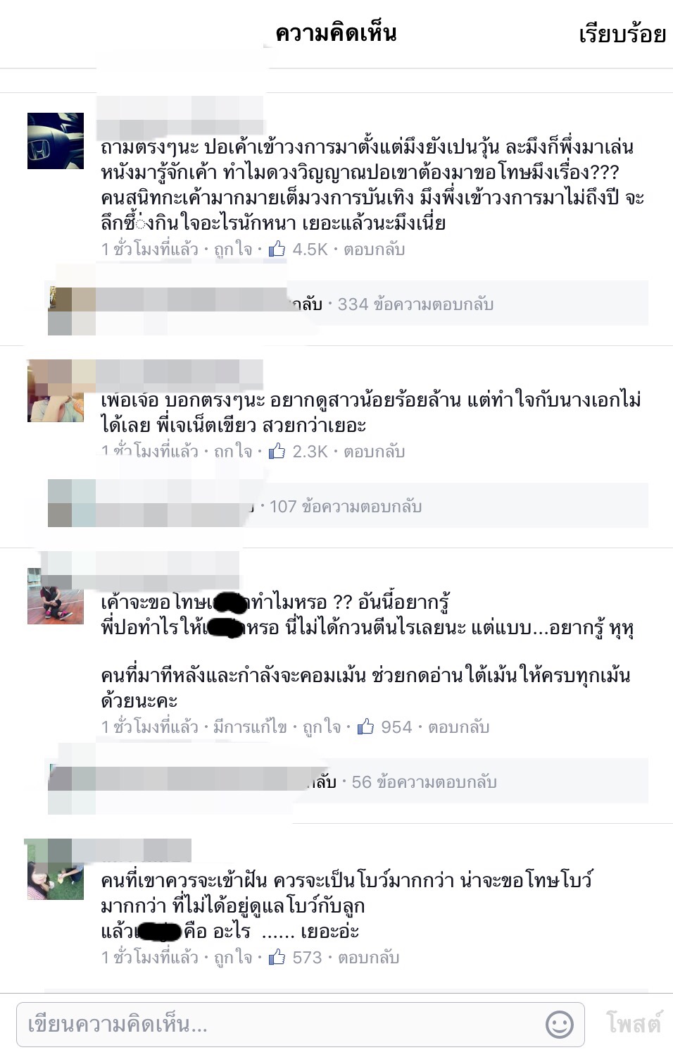673x1050 pixels.
Task: Reply to the 954-likes comment
Action: (458, 727)
